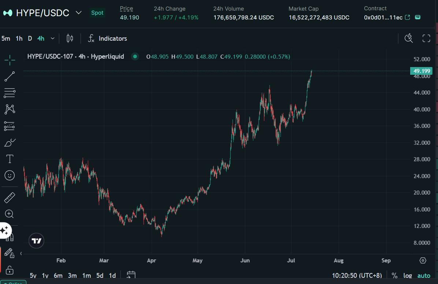Lock all drawings with the padlock

point(9,270)
